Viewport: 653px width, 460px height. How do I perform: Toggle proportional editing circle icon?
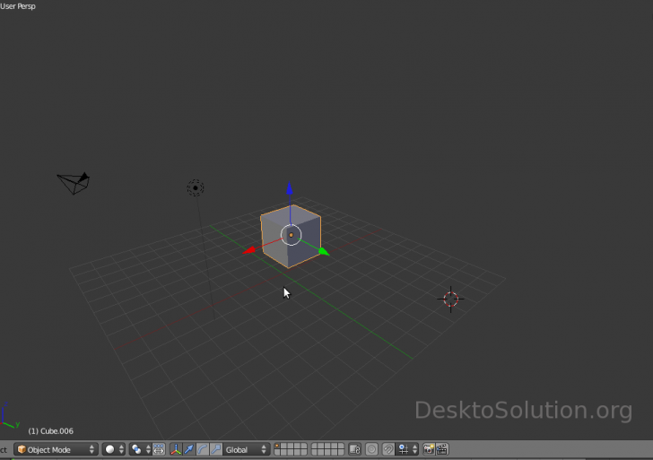coord(371,449)
